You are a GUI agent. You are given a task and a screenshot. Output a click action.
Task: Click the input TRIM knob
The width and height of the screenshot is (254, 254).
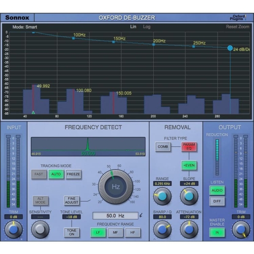click(14, 229)
